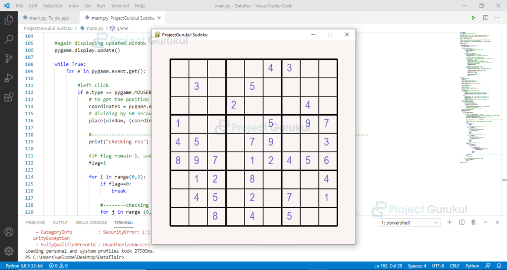Open the Go menu
The image size is (507, 270).
click(x=88, y=6)
